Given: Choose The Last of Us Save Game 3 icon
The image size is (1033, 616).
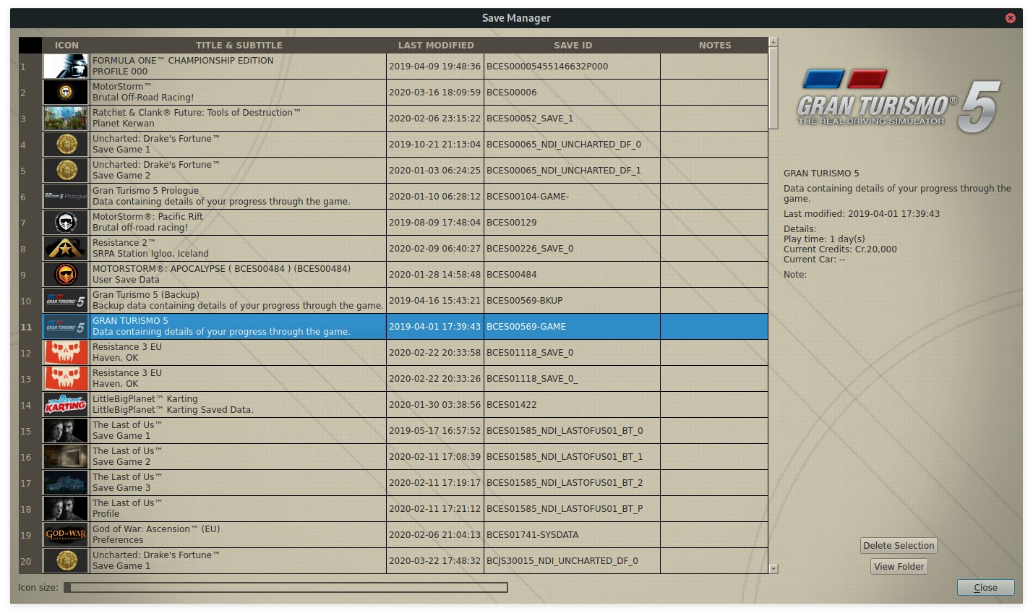Looking at the screenshot, I should [66, 483].
